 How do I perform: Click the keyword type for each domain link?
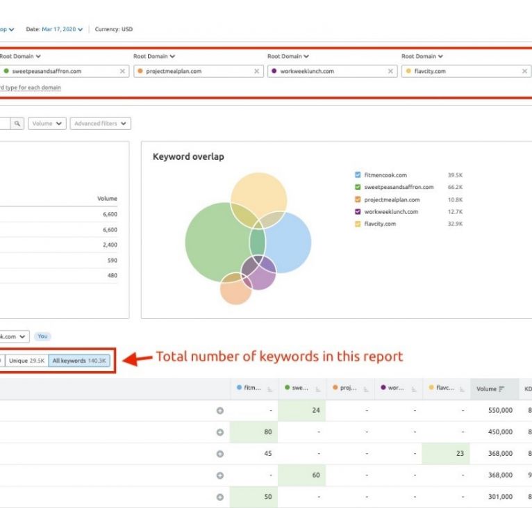pos(31,88)
